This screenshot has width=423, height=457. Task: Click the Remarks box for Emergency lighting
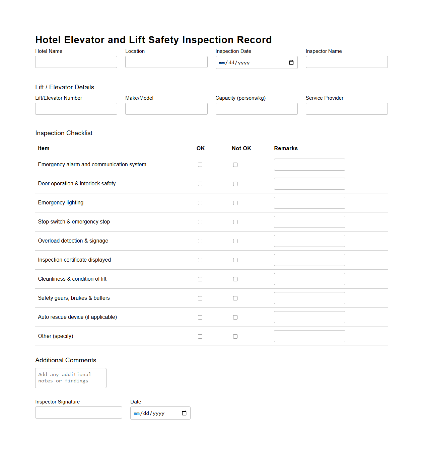[309, 203]
